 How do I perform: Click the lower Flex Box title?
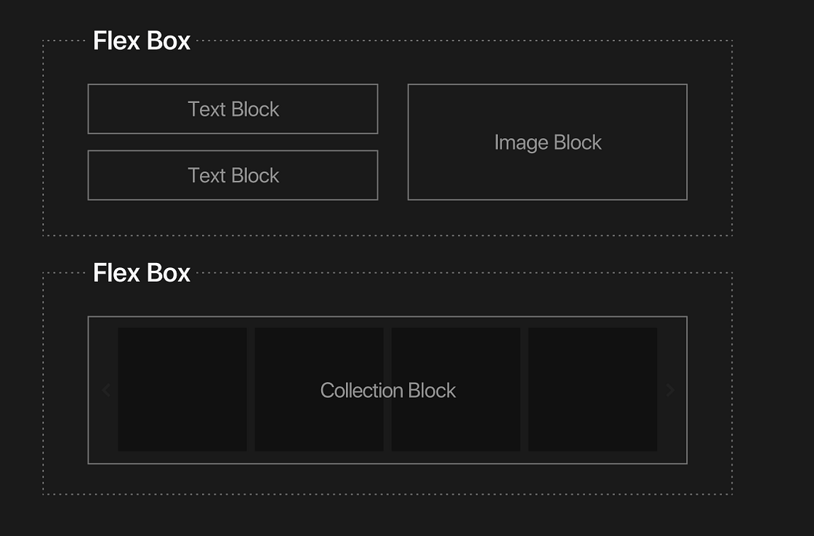pyautogui.click(x=142, y=273)
